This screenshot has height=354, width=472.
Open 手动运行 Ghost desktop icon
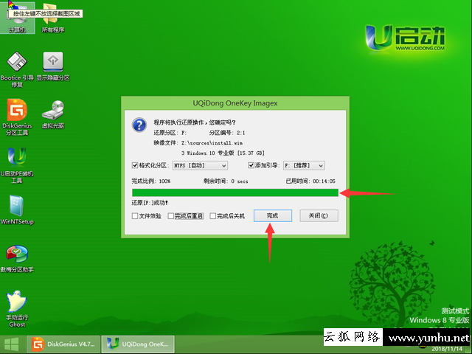(x=17, y=309)
